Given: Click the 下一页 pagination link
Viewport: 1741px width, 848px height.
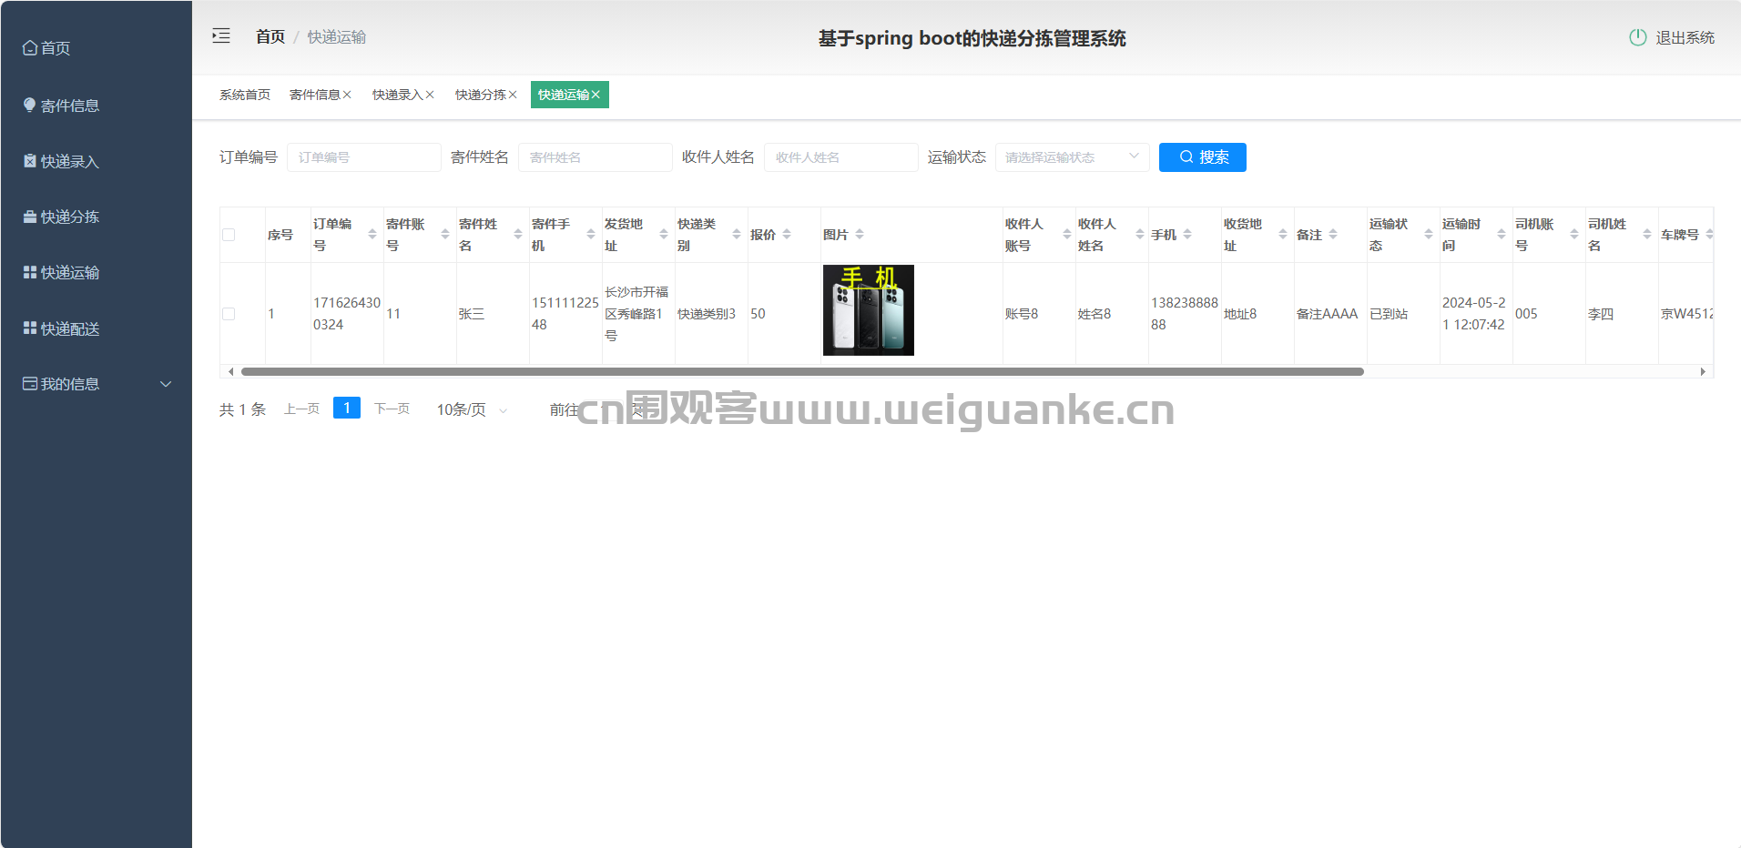Looking at the screenshot, I should 392,409.
